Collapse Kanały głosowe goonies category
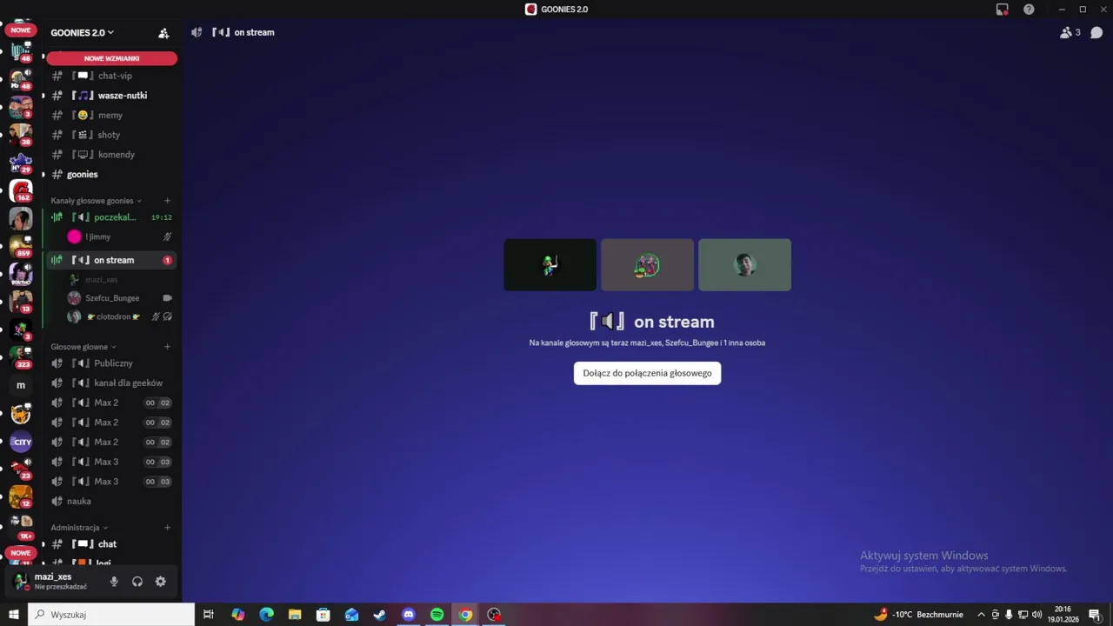This screenshot has width=1113, height=626. click(96, 201)
